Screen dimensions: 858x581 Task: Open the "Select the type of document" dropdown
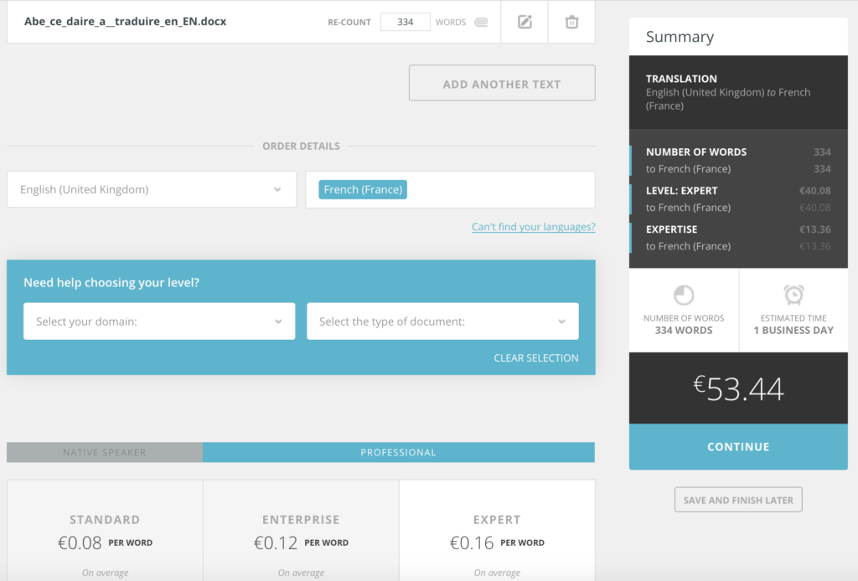point(442,321)
